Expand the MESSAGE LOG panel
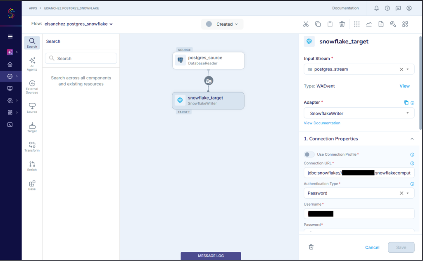 coord(211,256)
